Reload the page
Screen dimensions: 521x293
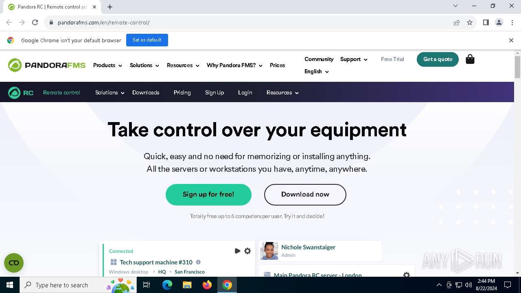pos(35,22)
